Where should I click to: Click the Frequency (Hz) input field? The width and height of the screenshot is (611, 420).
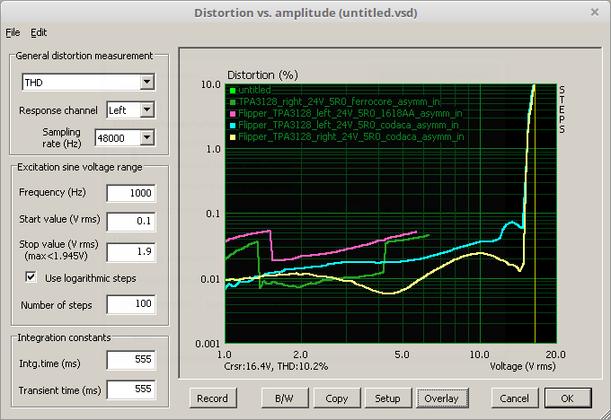(x=130, y=193)
